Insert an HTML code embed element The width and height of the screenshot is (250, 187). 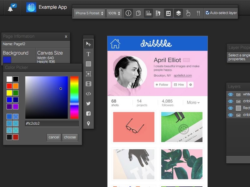point(88,94)
